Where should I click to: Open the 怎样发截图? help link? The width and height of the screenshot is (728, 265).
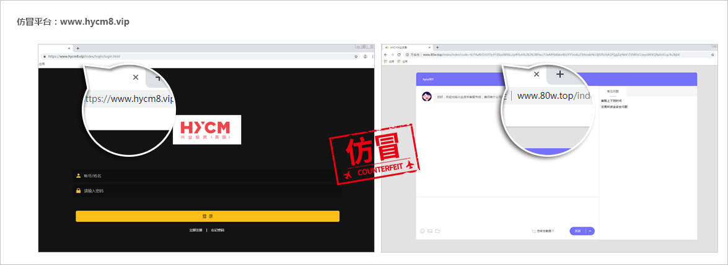tap(543, 231)
